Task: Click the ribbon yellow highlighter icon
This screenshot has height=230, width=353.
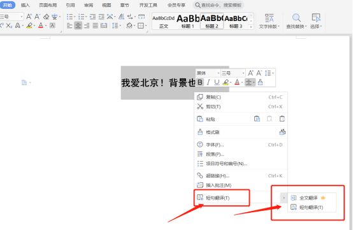Action: 29,25
